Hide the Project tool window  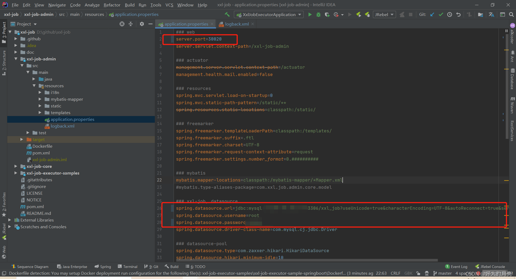tap(150, 24)
